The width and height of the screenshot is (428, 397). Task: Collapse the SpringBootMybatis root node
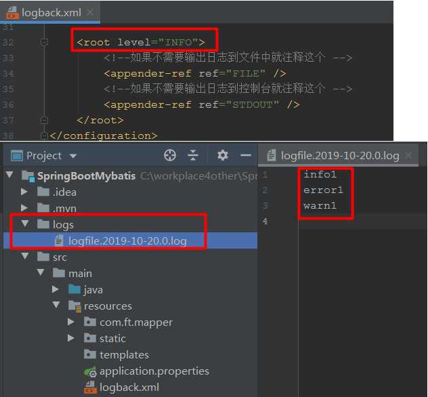pyautogui.click(x=10, y=175)
